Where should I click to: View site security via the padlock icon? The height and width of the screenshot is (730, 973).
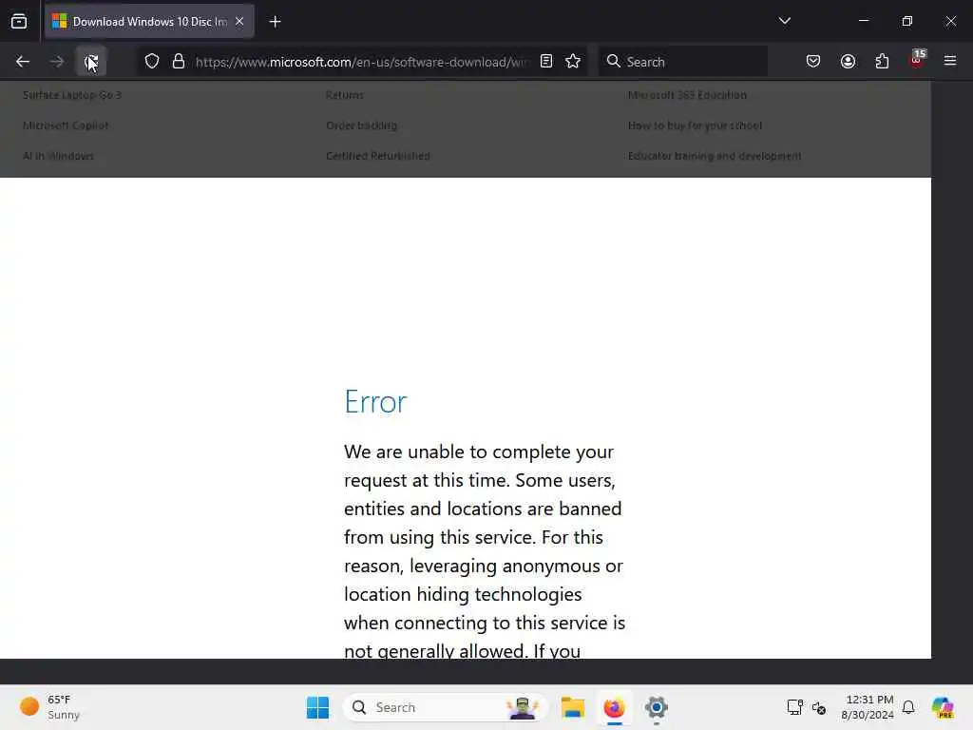coord(179,62)
